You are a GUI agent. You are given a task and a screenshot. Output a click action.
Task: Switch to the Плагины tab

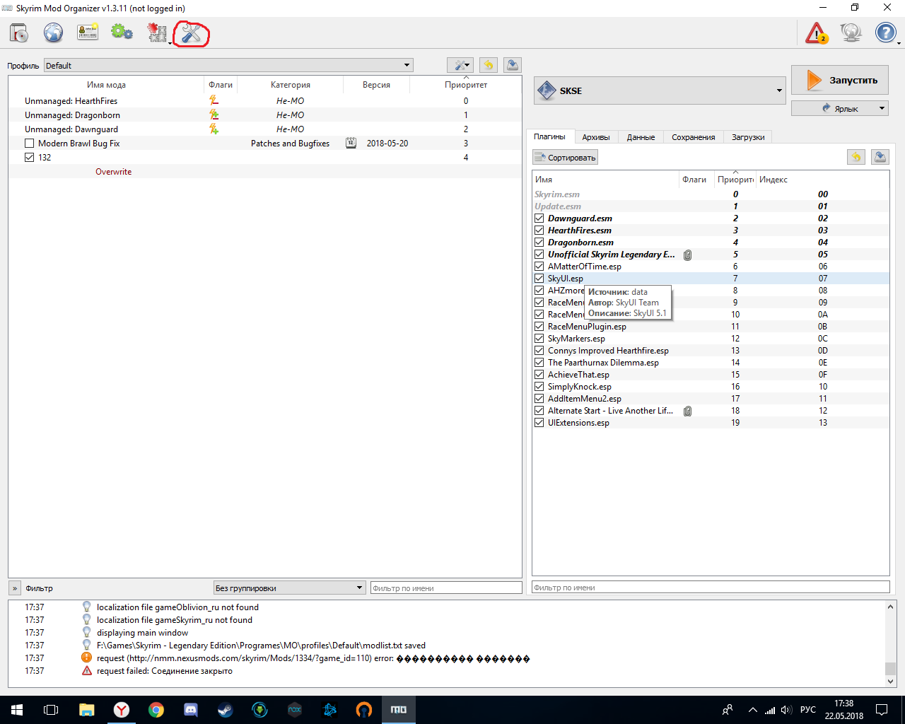549,136
